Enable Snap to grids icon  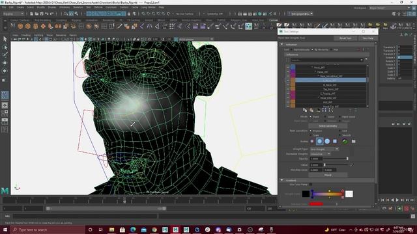tap(143, 14)
